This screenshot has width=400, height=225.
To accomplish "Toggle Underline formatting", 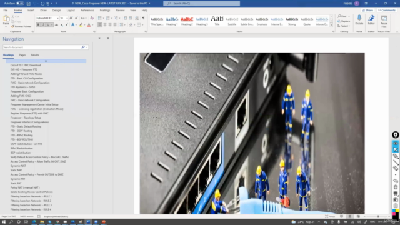I will coord(48,25).
